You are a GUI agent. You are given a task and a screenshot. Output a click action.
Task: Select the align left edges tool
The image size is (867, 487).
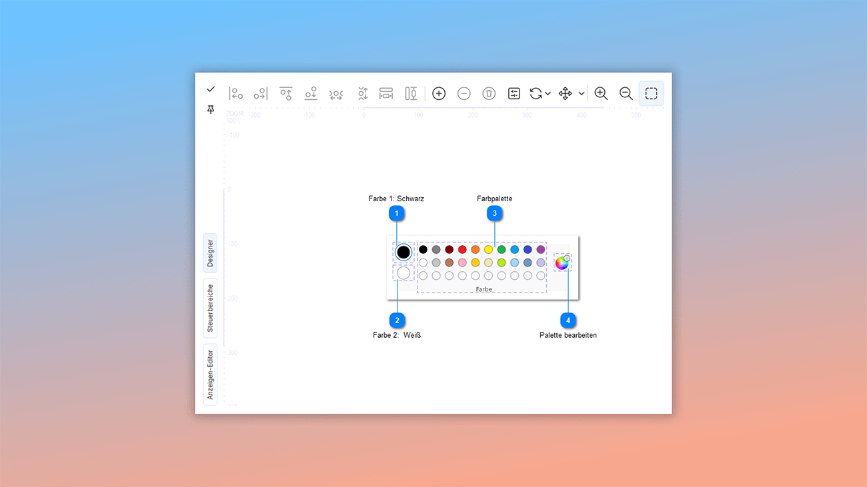pos(235,93)
